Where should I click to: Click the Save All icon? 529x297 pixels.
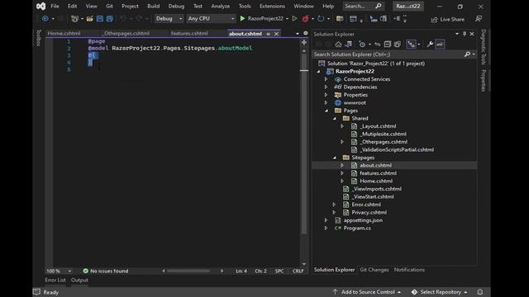[x=109, y=18]
